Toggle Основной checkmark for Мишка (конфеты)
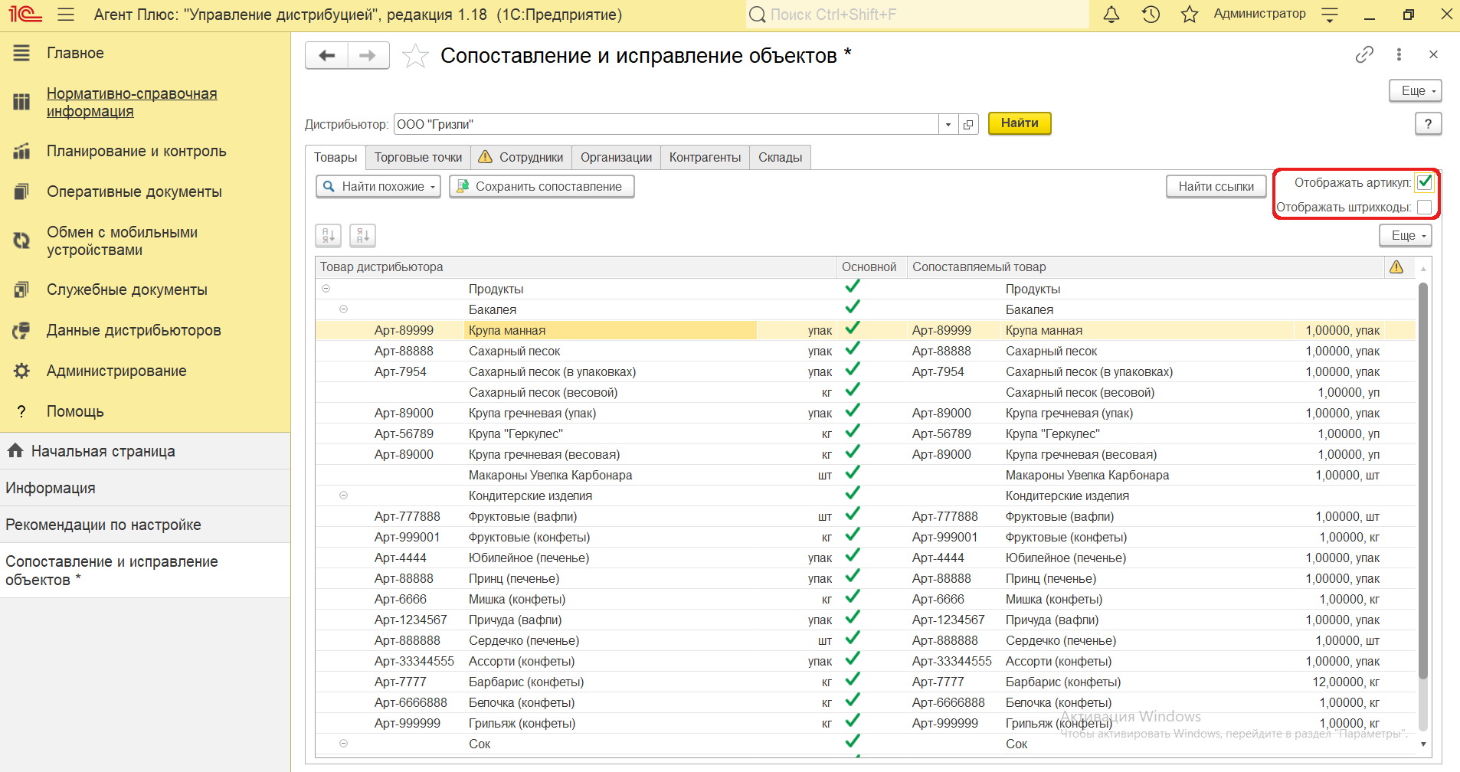 (852, 597)
